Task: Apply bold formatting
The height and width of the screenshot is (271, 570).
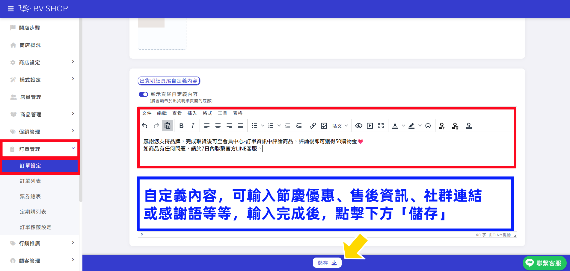Action: (181, 126)
